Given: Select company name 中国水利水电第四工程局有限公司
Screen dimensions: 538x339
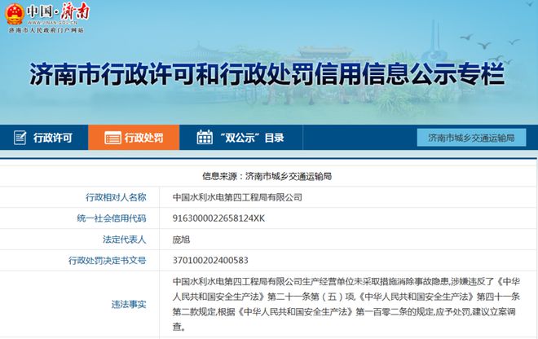Looking at the screenshot, I should point(237,197).
